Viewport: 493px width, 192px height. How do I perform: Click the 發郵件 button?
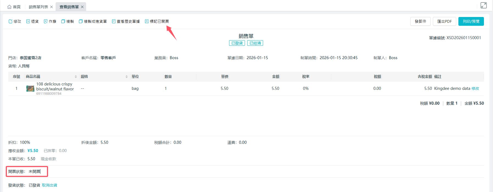pyautogui.click(x=420, y=21)
